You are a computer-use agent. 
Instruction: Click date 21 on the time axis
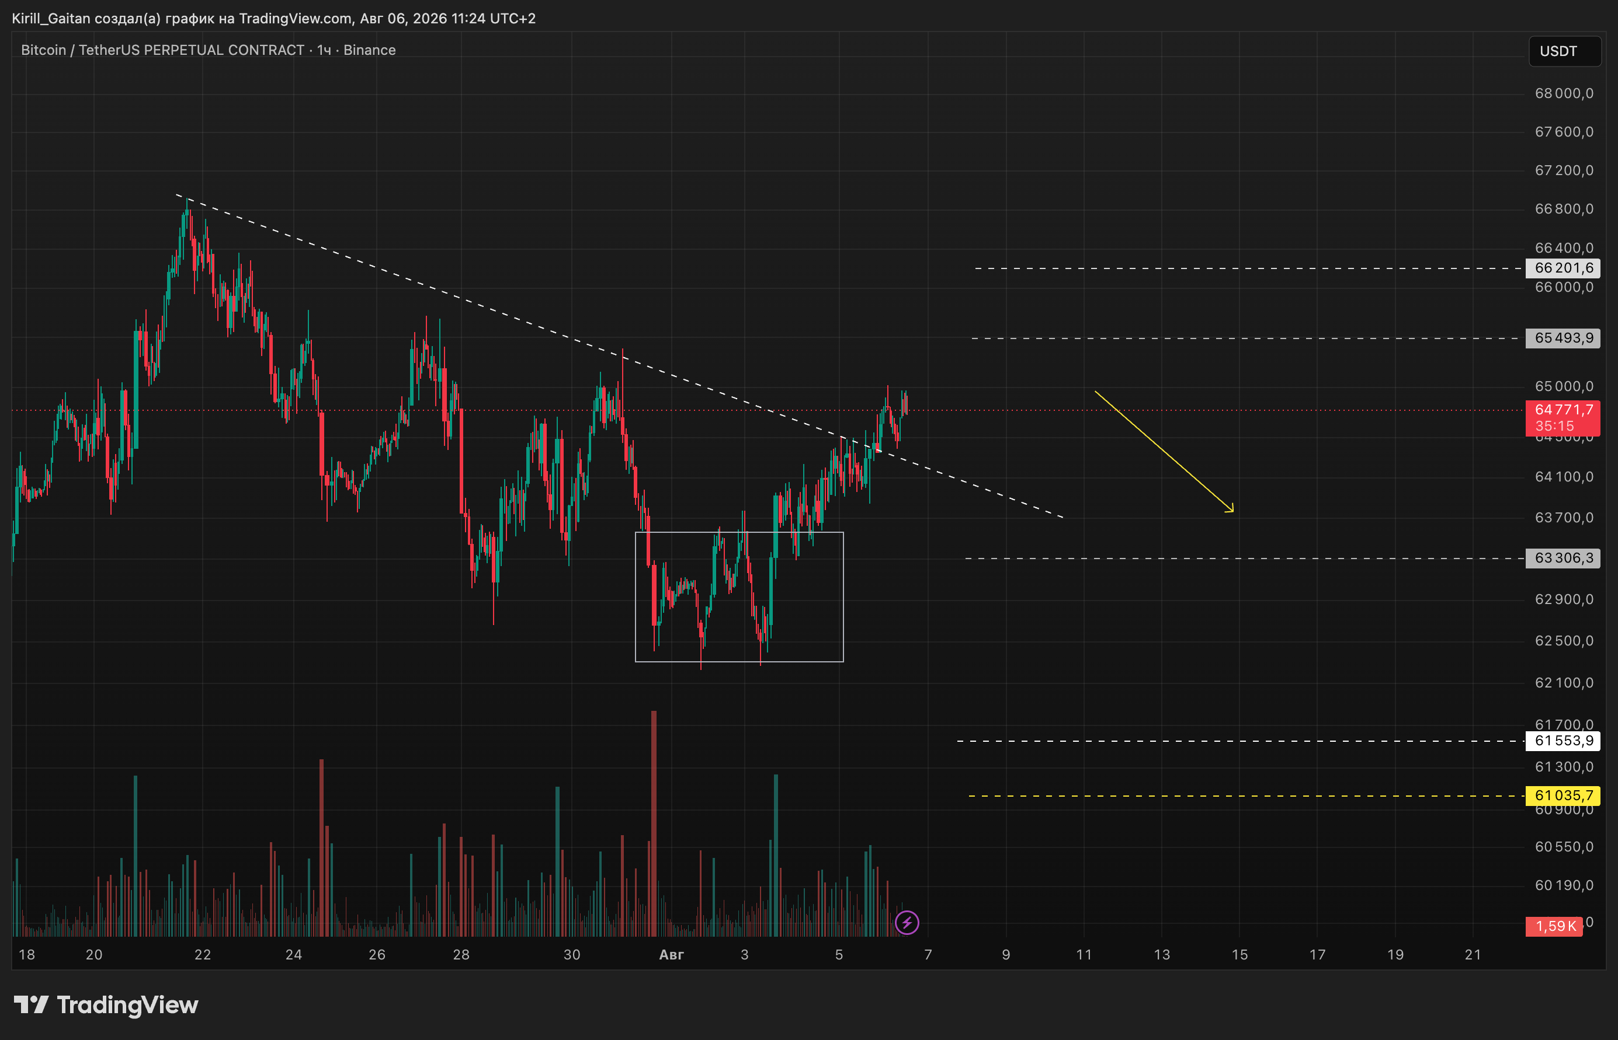click(1473, 954)
